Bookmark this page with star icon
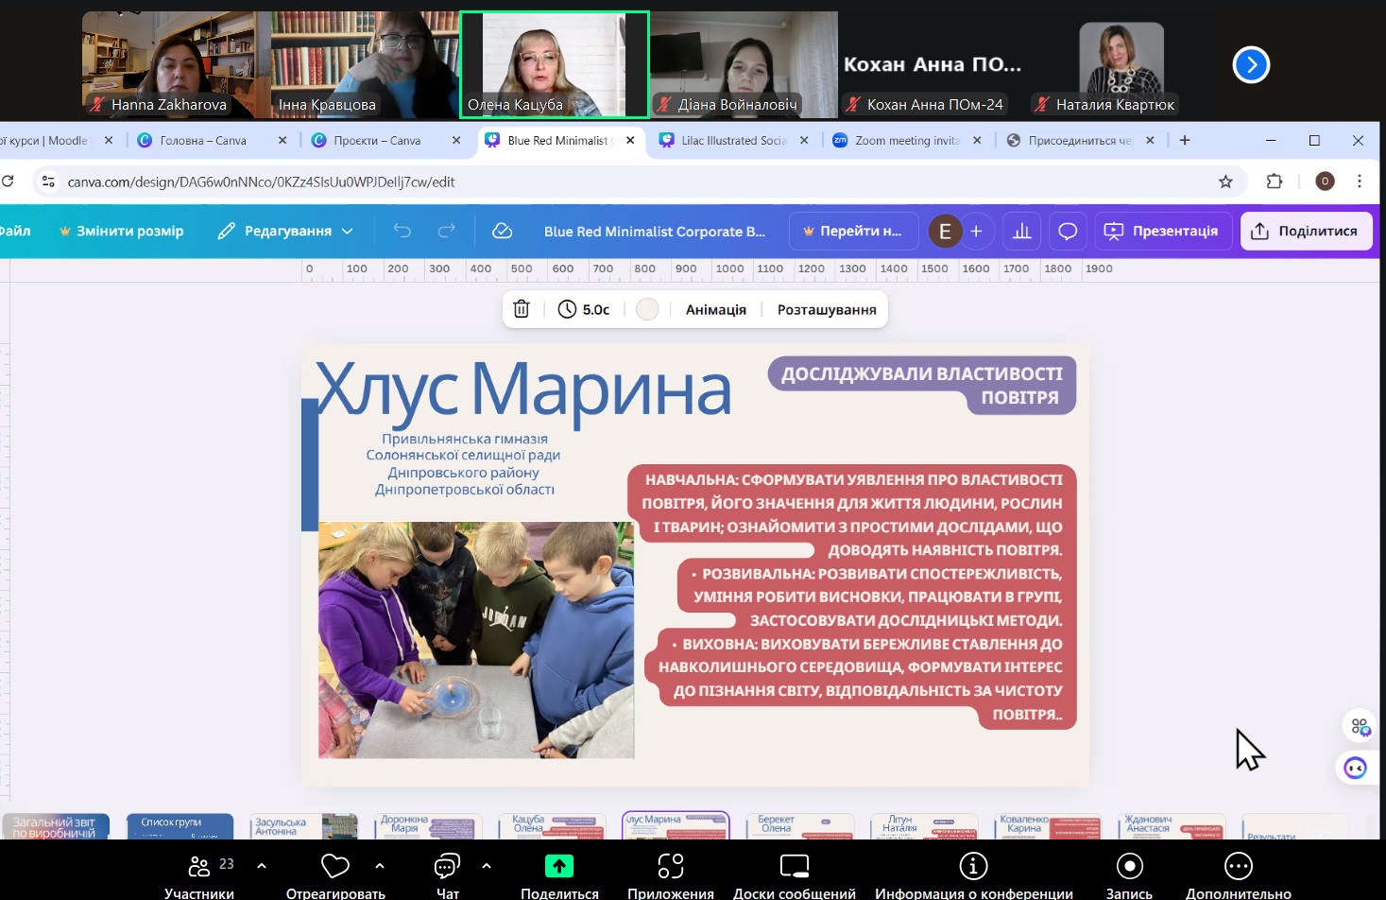This screenshot has width=1386, height=900. click(x=1225, y=182)
